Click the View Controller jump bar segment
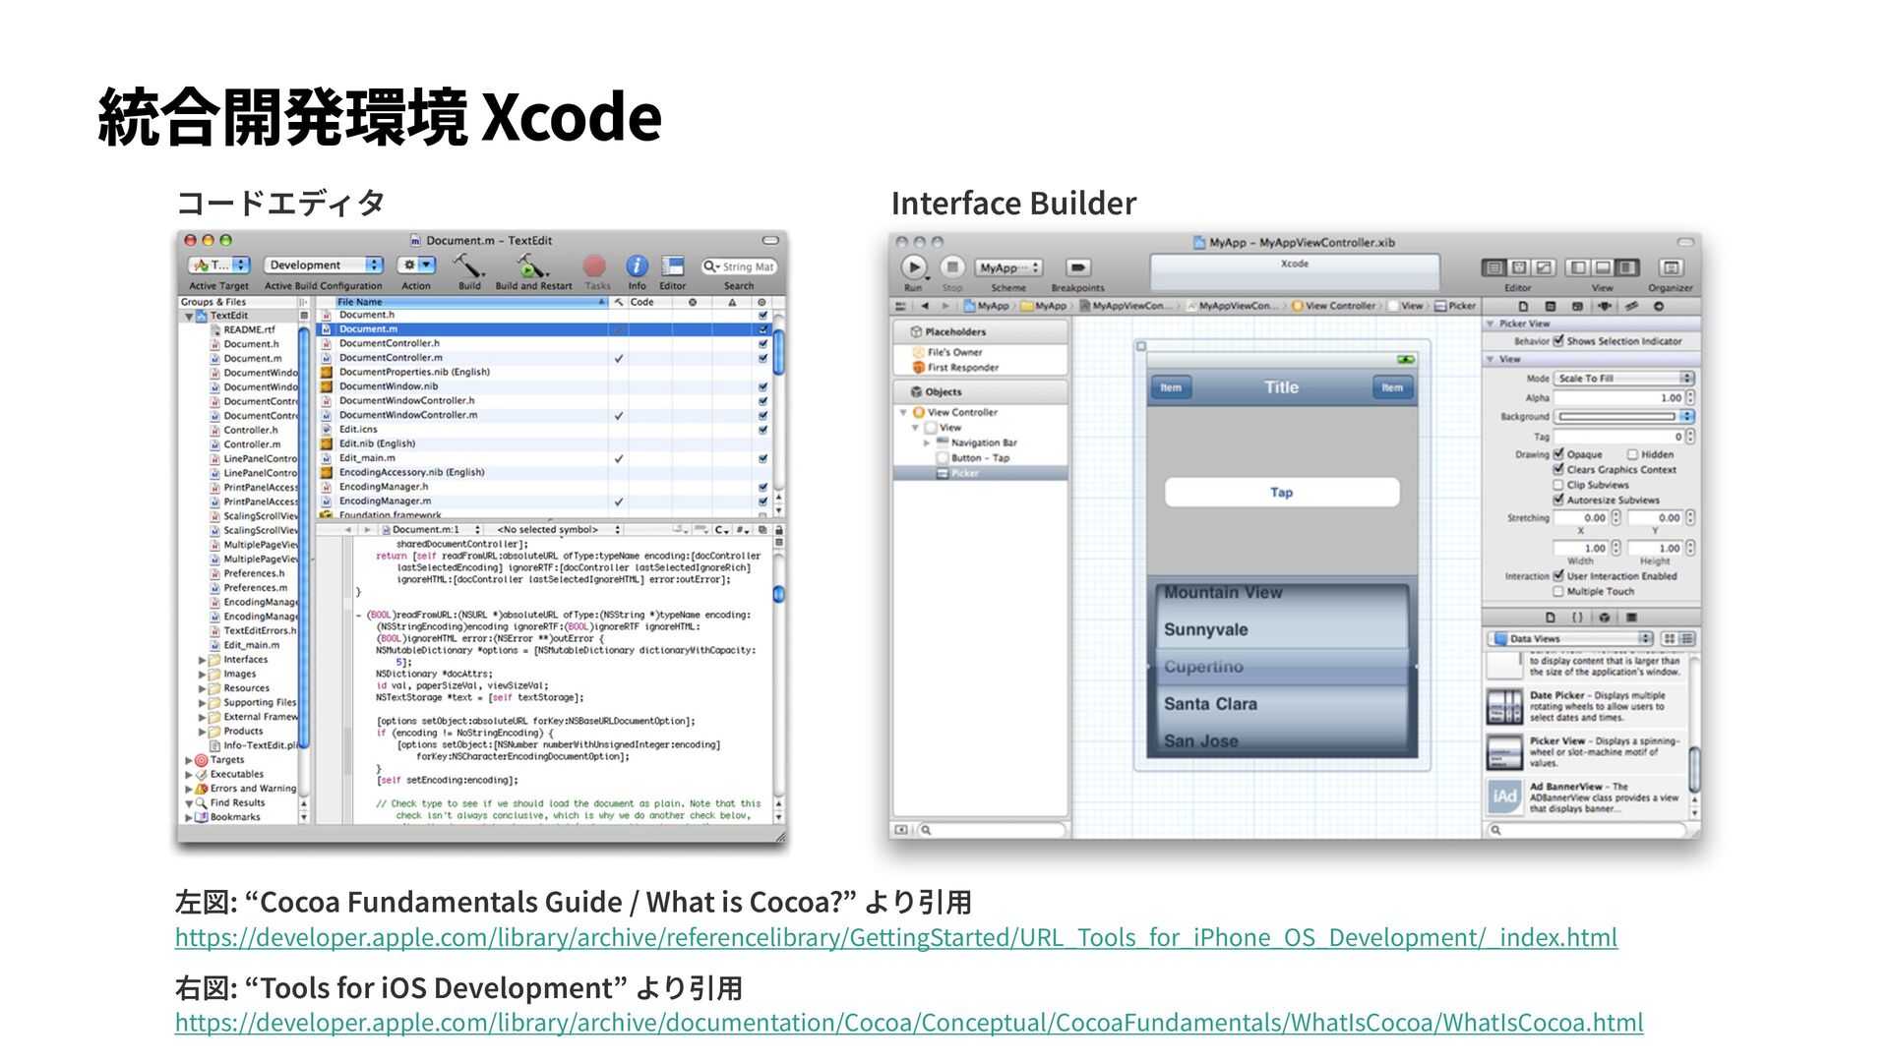 [1332, 306]
